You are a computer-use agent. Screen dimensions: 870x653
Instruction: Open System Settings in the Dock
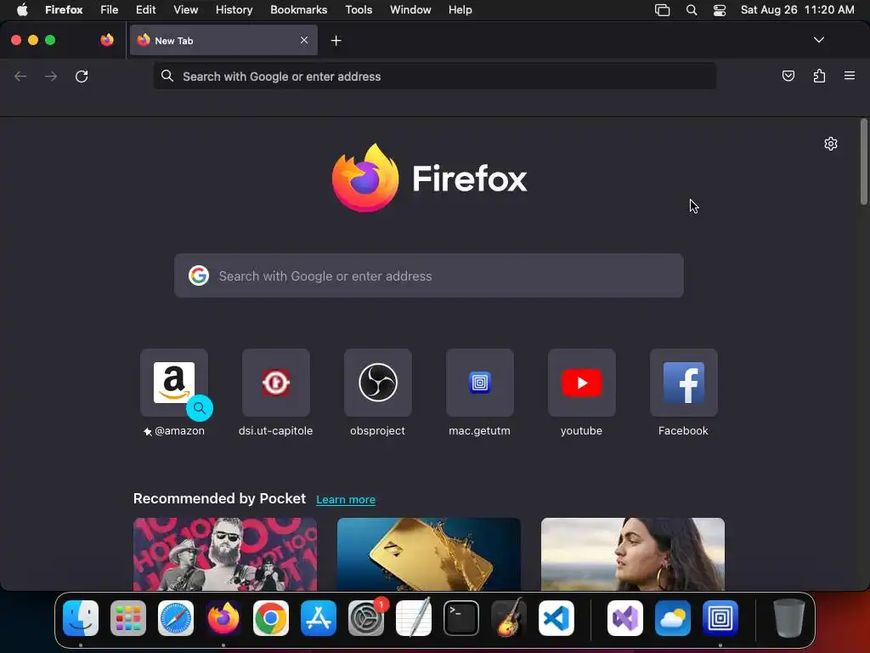coord(366,618)
